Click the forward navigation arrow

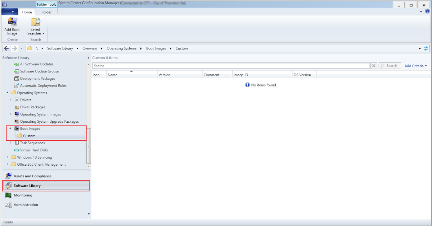[x=14, y=48]
